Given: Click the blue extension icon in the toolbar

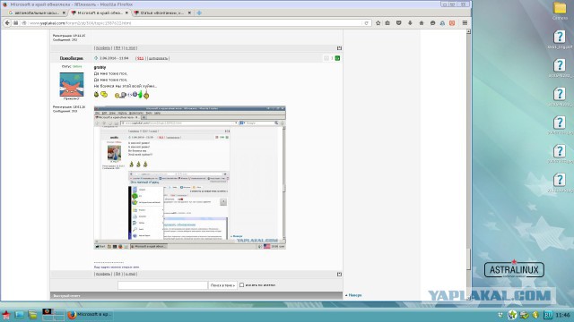Looking at the screenshot, I should point(442,23).
